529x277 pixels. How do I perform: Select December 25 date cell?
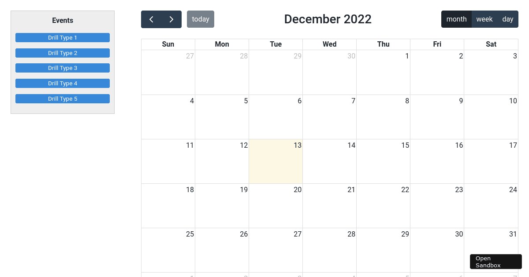[168, 250]
